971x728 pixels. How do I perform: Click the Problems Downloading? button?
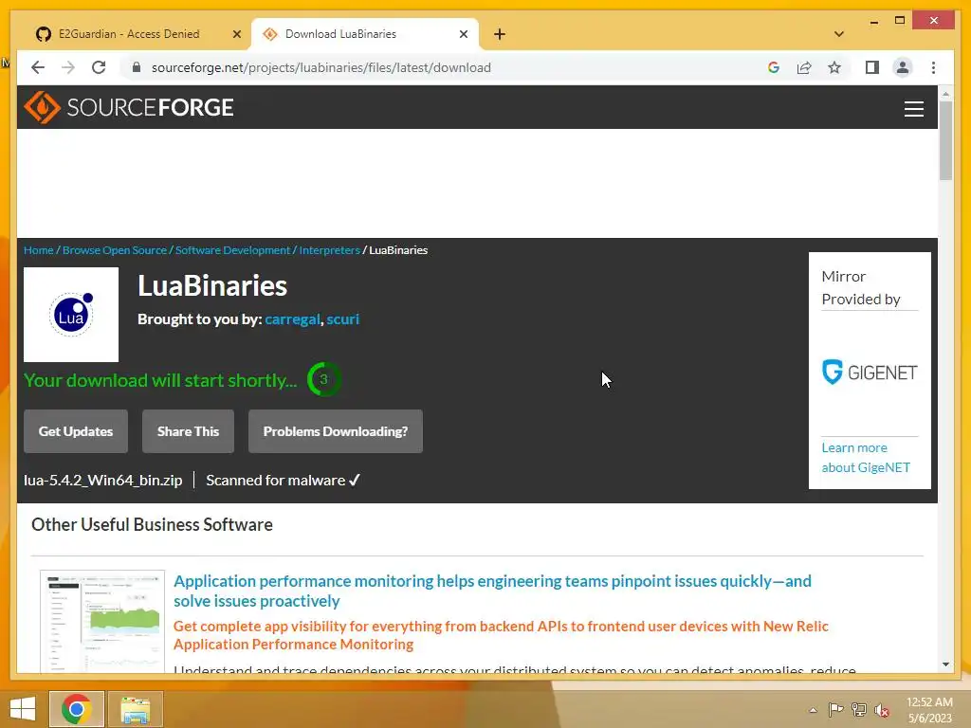click(x=336, y=431)
